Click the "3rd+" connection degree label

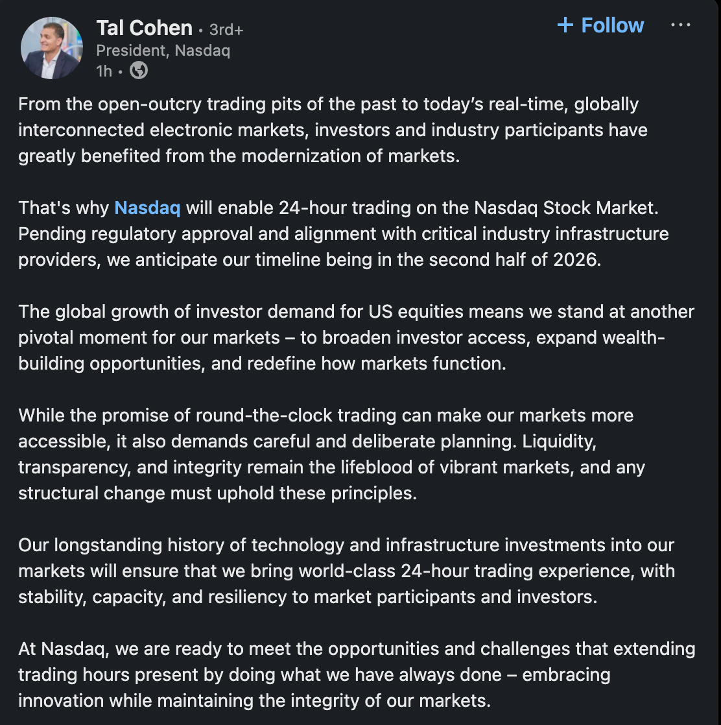tap(226, 30)
